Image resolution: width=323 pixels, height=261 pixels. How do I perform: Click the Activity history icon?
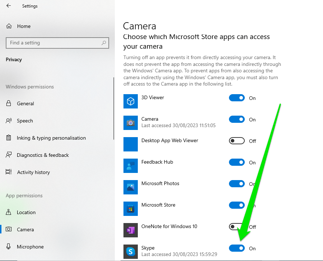point(9,172)
